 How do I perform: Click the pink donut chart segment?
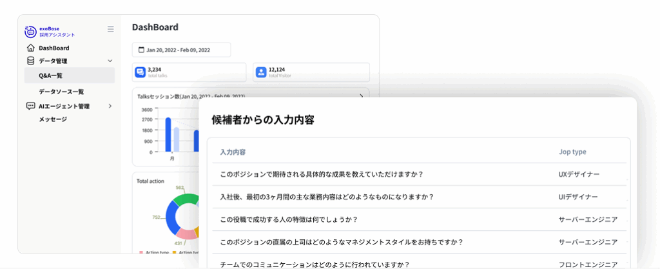[x=186, y=234]
